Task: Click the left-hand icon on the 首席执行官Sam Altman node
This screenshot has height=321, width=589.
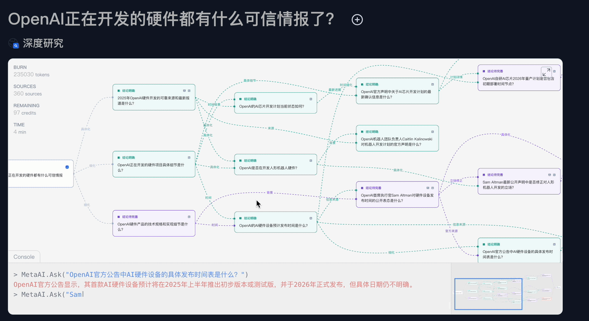Action: pyautogui.click(x=428, y=187)
